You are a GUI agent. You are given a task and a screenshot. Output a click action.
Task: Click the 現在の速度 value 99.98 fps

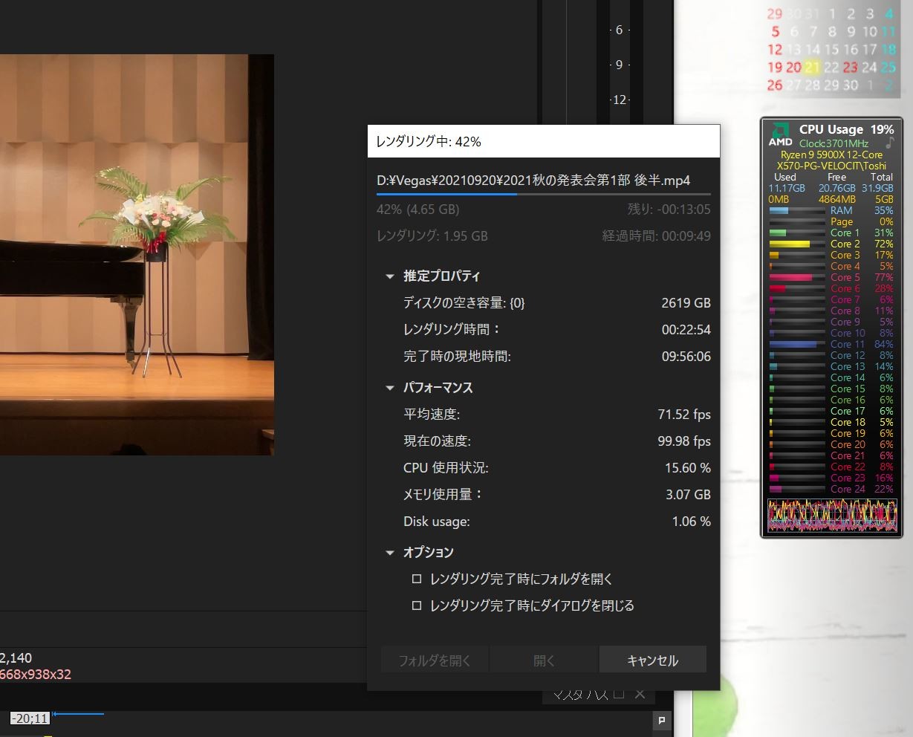684,441
